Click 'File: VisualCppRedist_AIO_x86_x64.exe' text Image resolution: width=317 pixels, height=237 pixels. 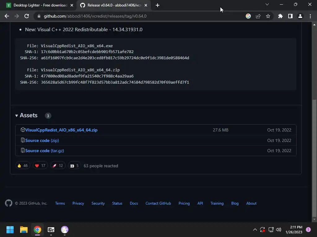(x=70, y=46)
